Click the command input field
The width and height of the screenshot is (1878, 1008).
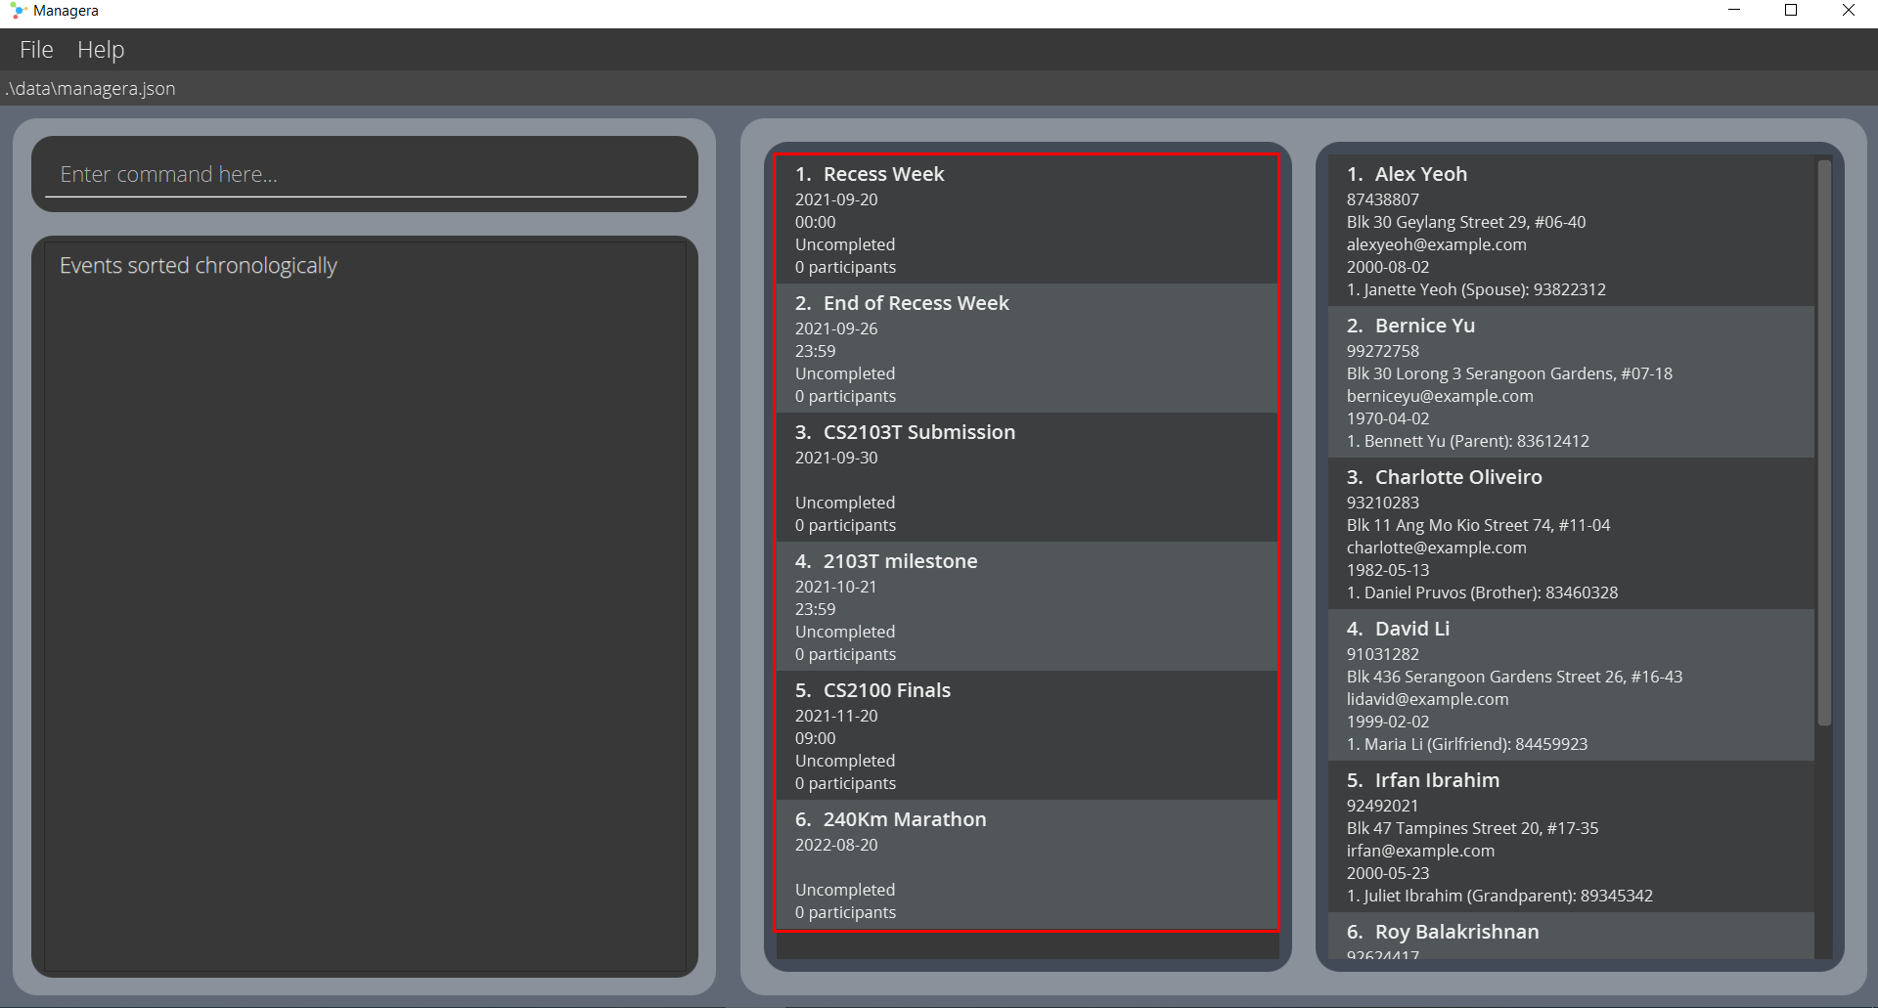365,174
